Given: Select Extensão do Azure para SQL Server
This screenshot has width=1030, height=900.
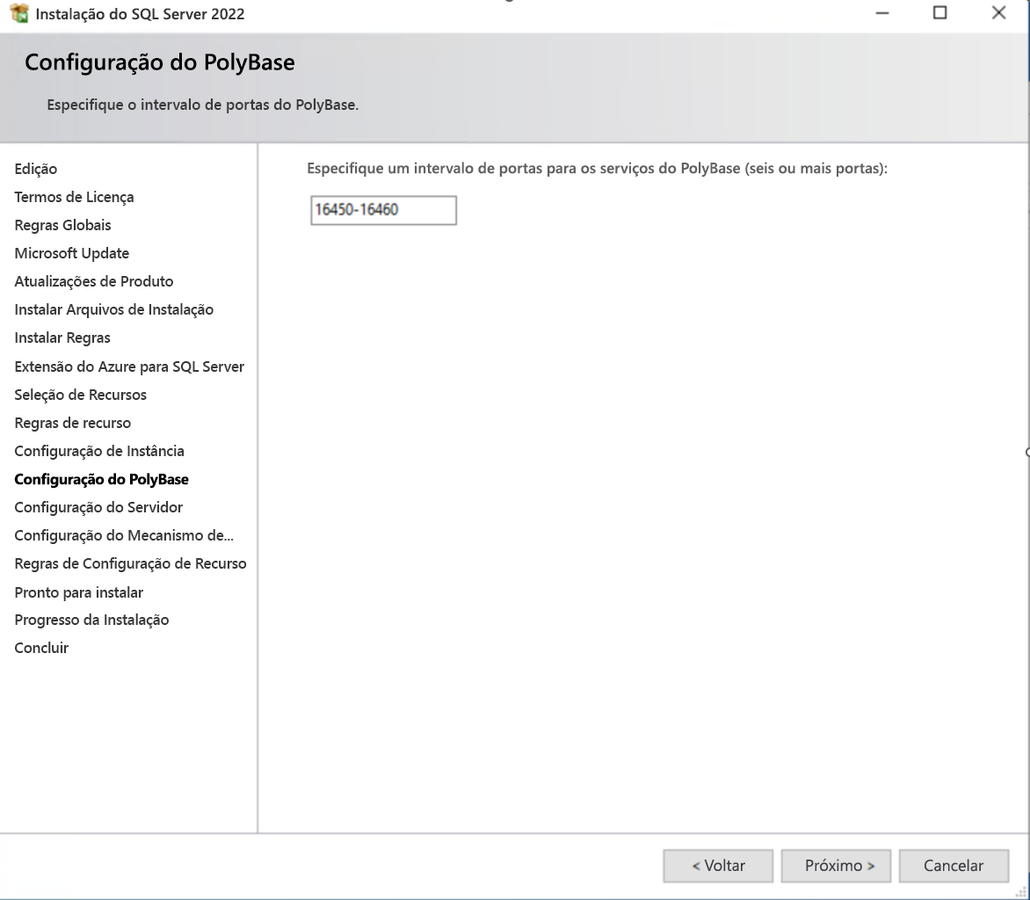Looking at the screenshot, I should 129,367.
